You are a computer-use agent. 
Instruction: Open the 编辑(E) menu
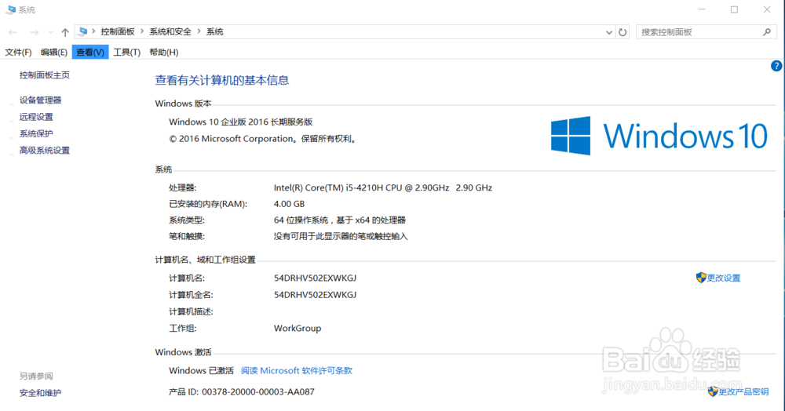[x=53, y=52]
